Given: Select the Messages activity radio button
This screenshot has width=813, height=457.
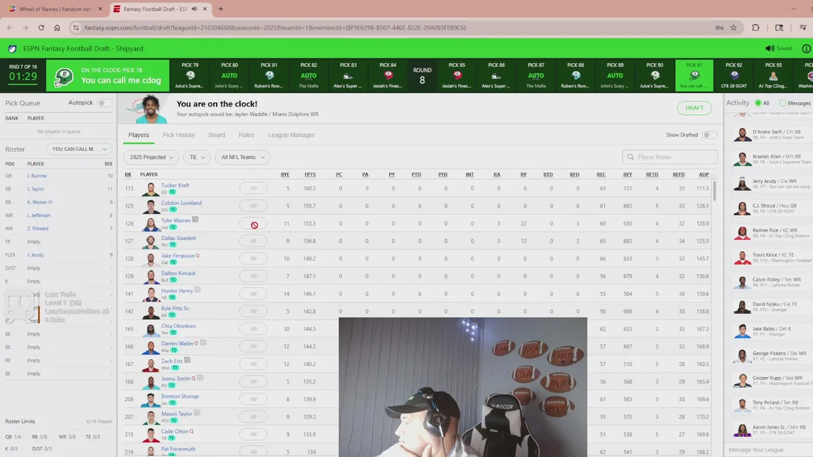Looking at the screenshot, I should point(783,103).
